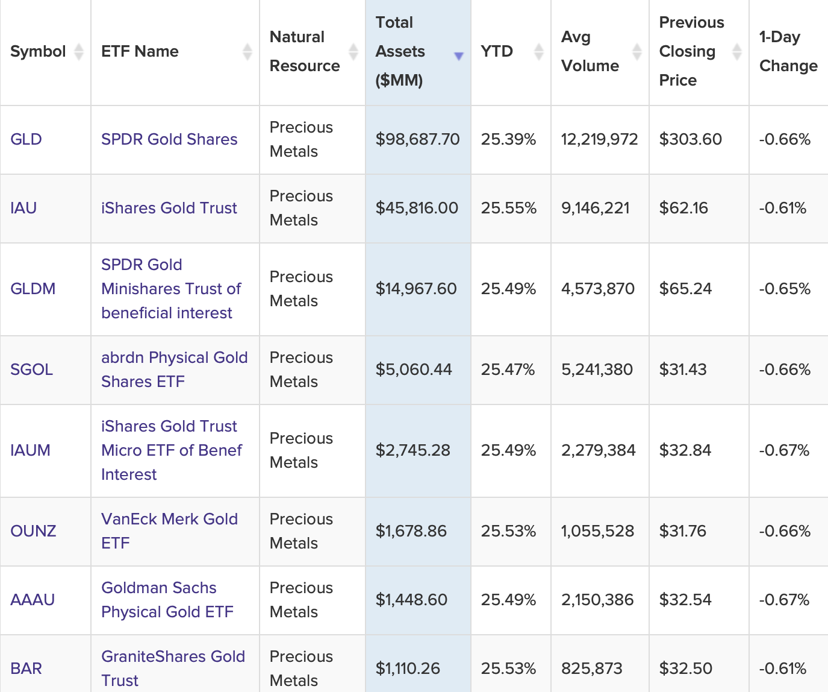Click the GLDM ticker link
The width and height of the screenshot is (828, 692).
coord(33,289)
